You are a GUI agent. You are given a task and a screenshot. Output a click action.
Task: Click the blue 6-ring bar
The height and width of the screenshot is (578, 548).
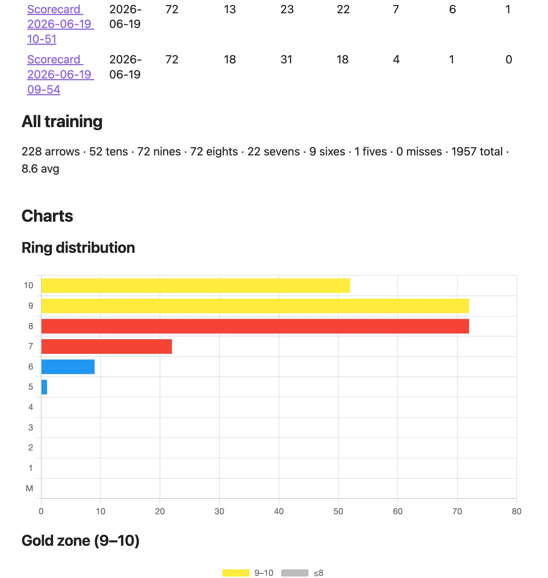coord(68,367)
